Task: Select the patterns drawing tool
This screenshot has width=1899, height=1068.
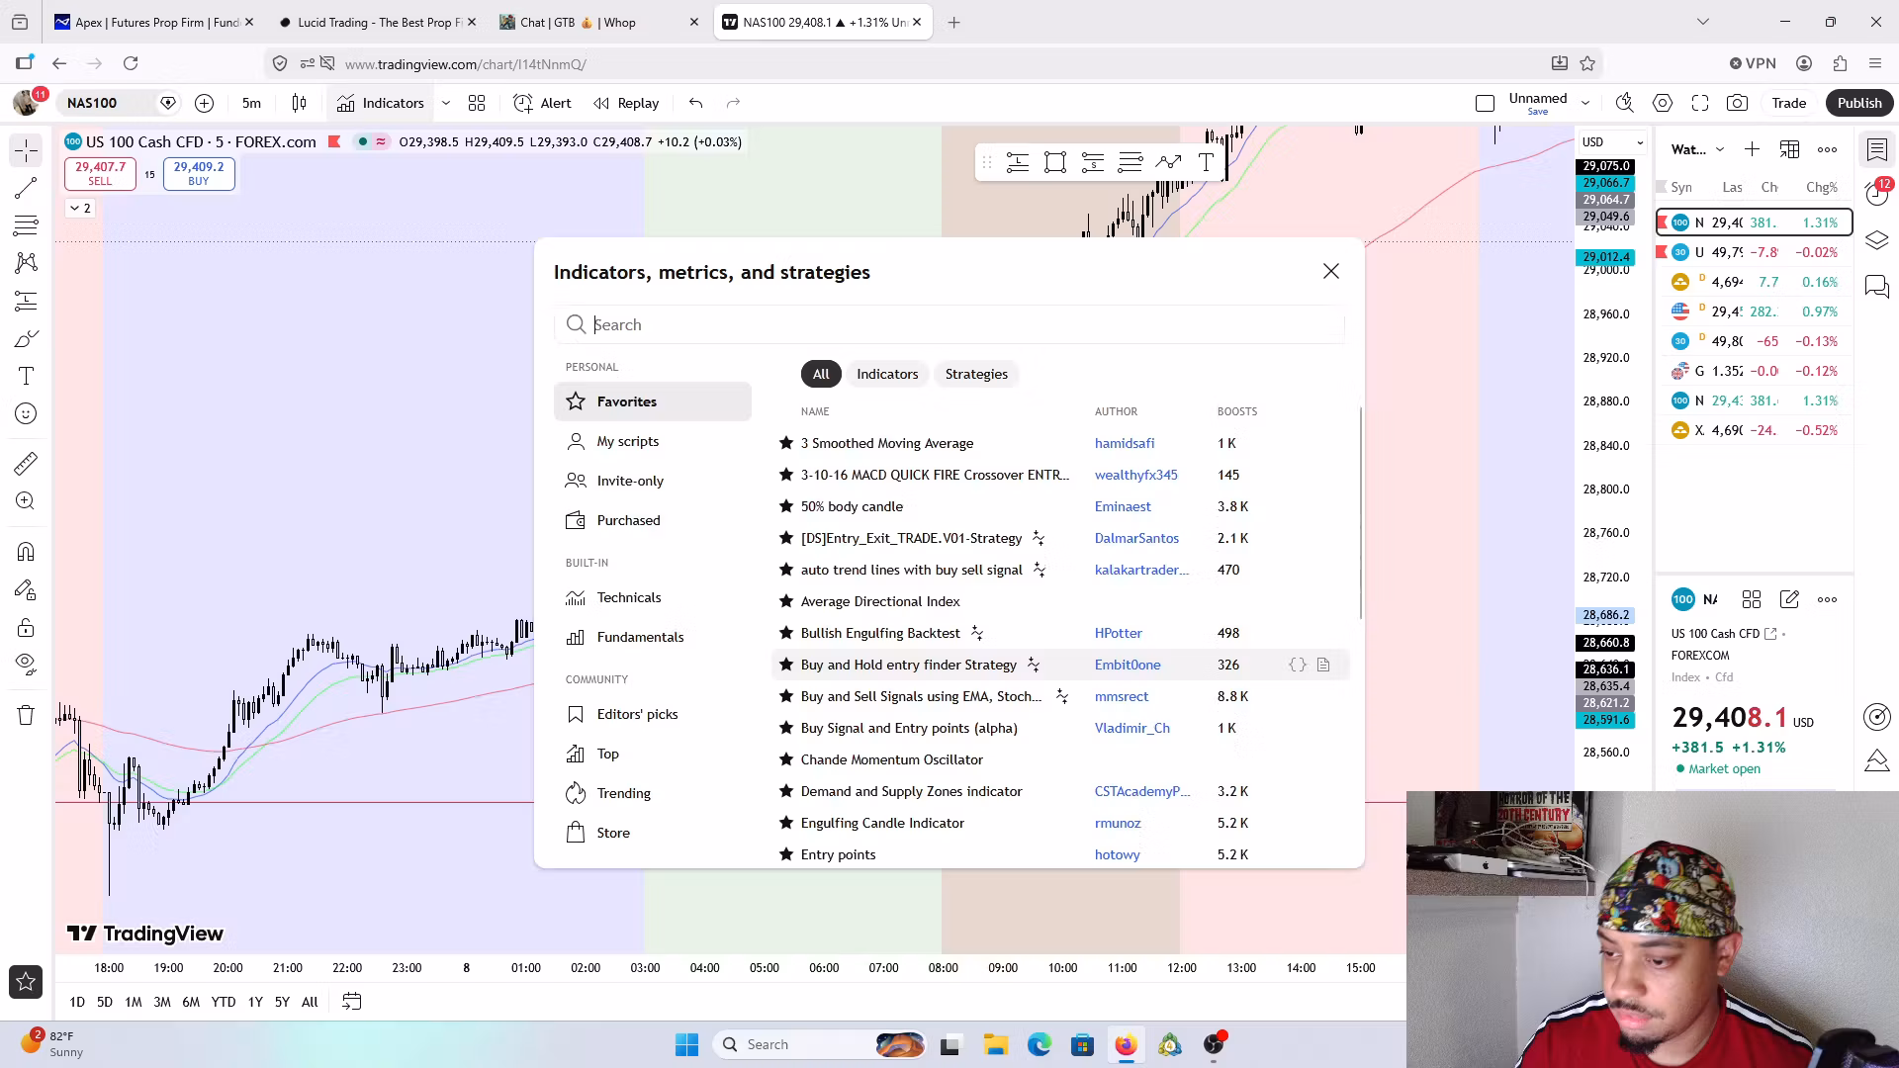Action: pyautogui.click(x=27, y=263)
